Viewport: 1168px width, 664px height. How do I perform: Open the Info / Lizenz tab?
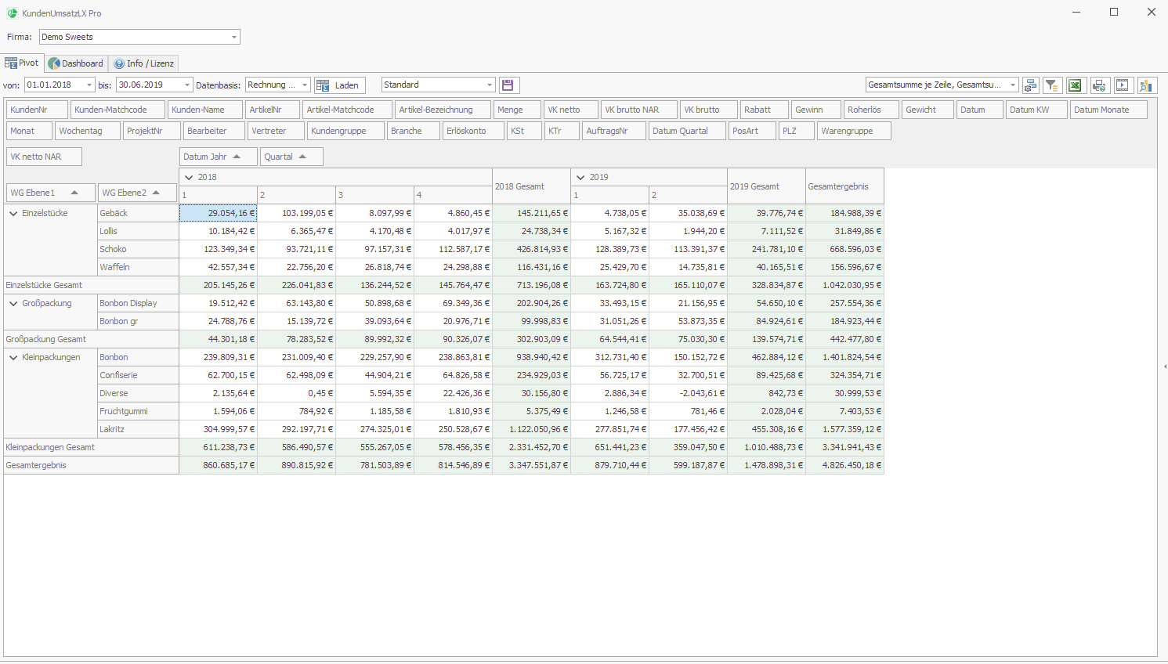pos(144,63)
